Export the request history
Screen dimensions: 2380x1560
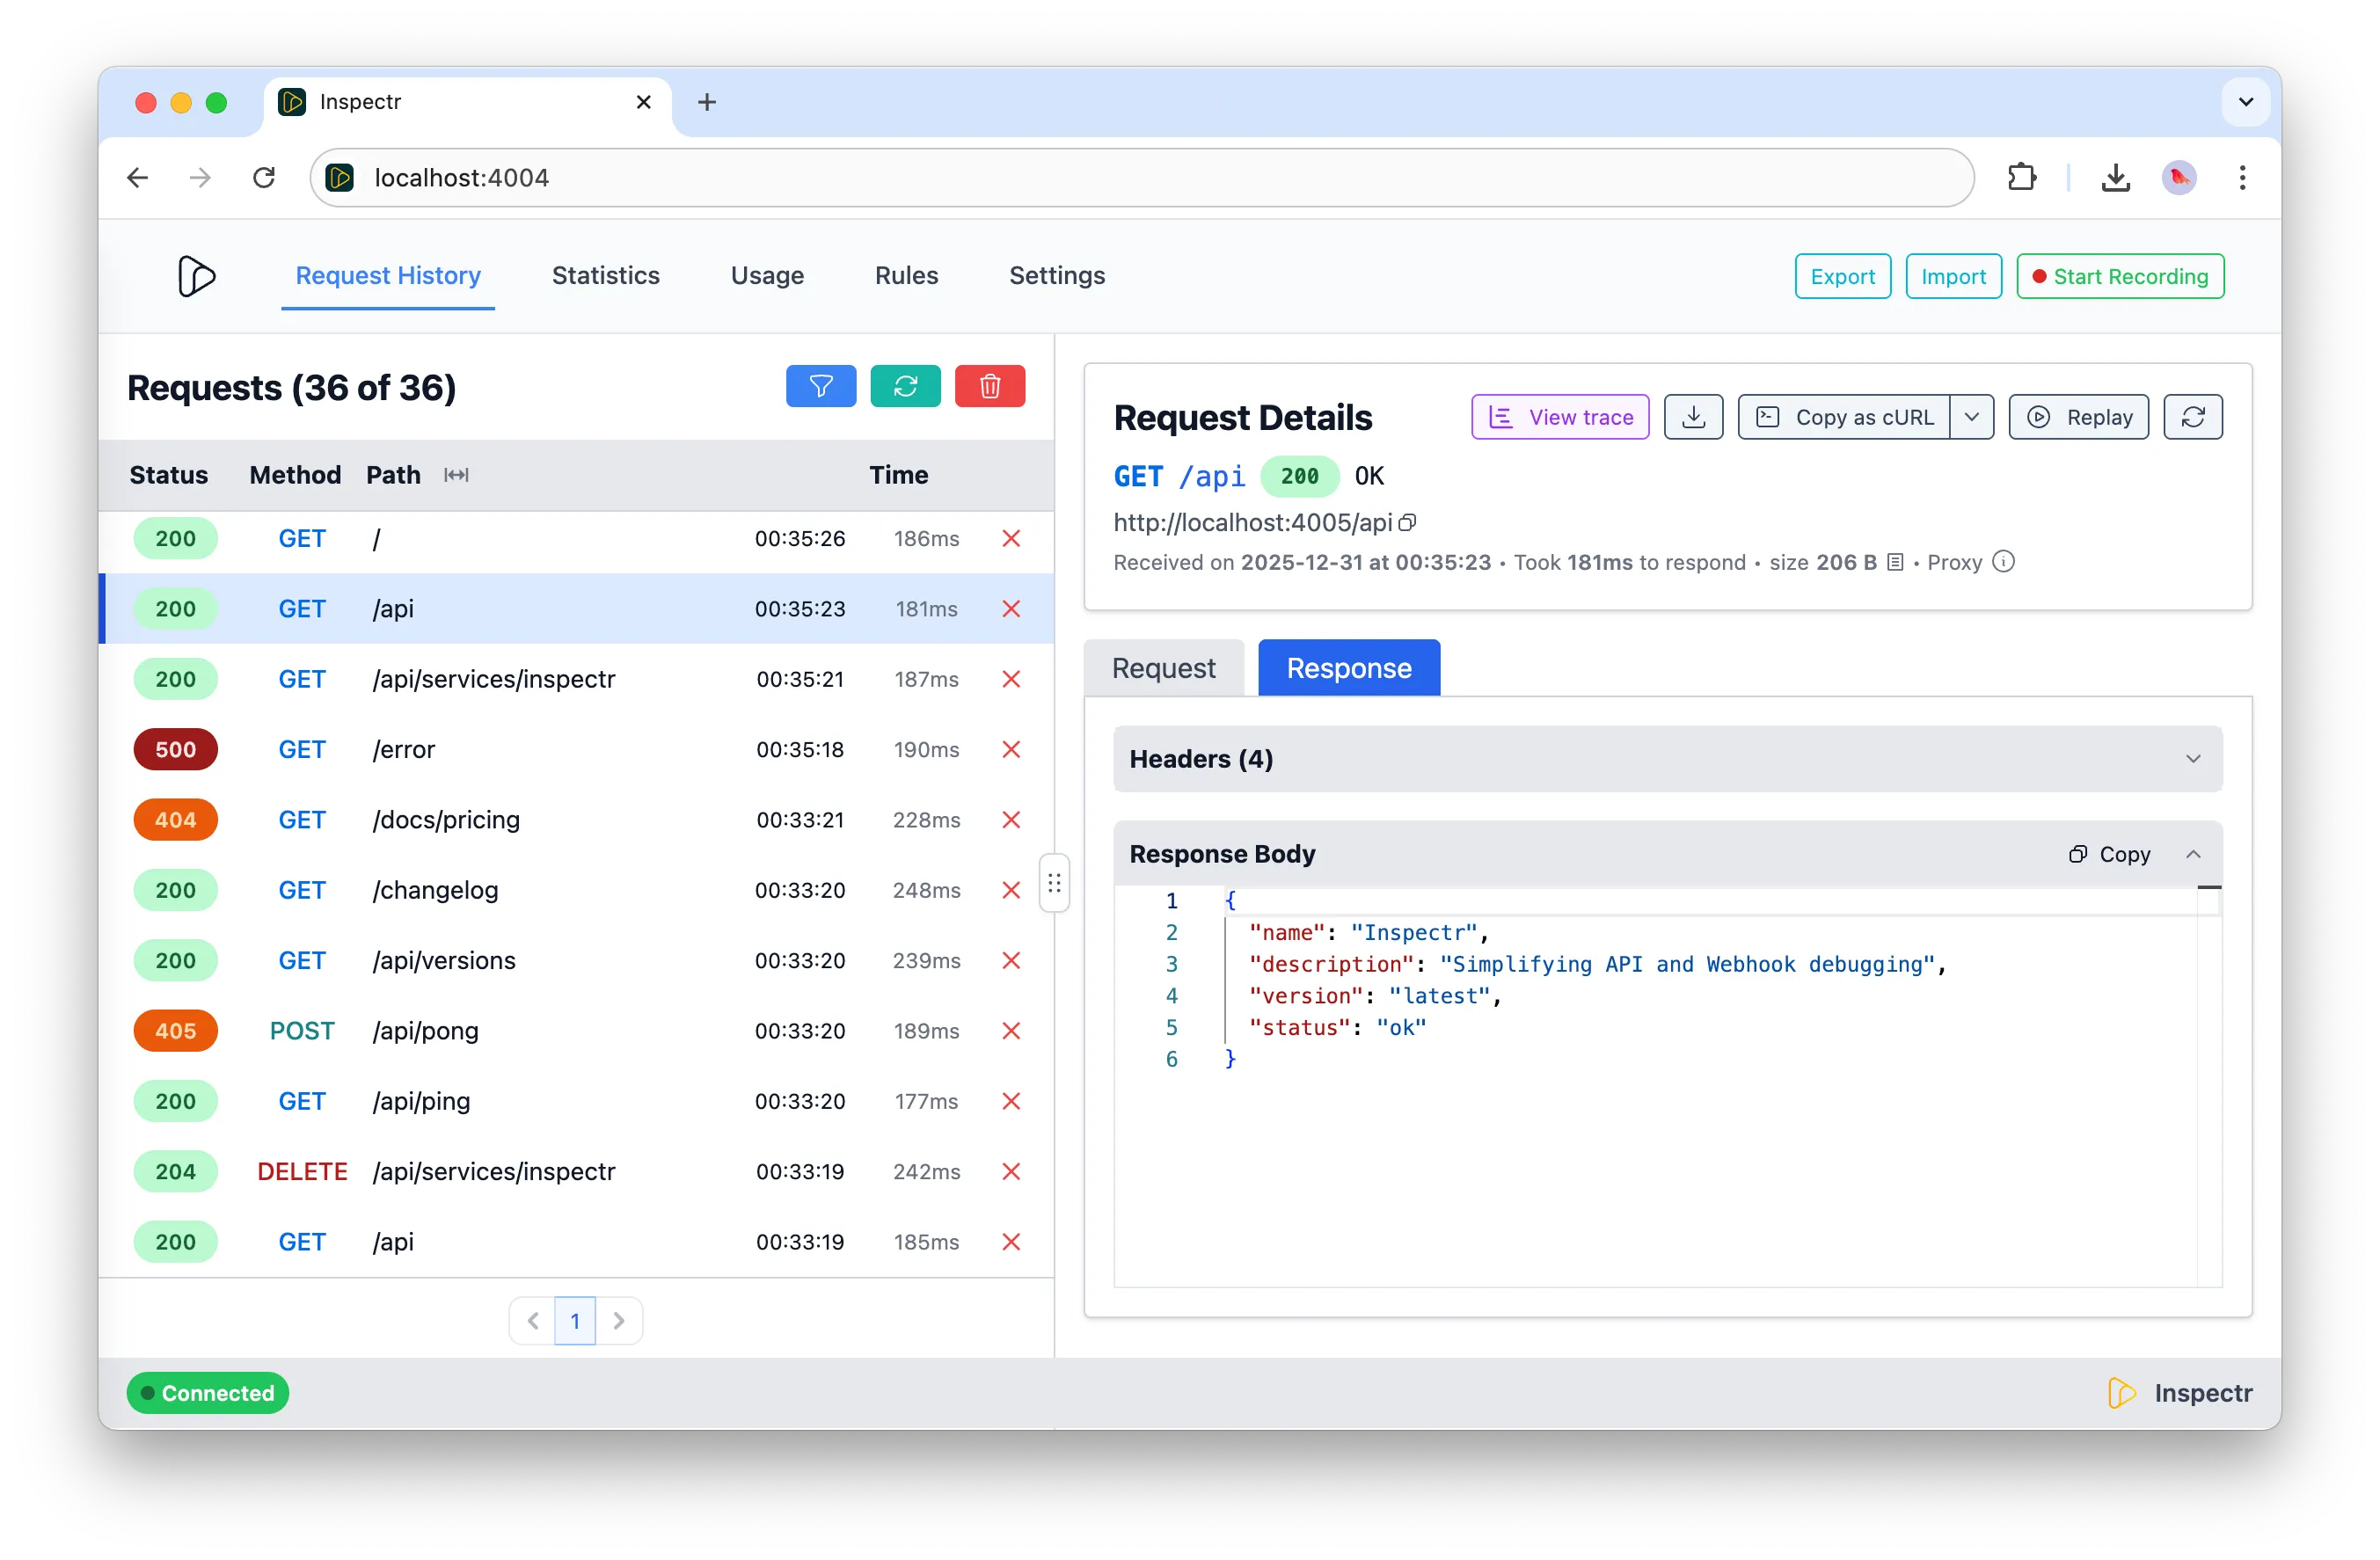1842,276
